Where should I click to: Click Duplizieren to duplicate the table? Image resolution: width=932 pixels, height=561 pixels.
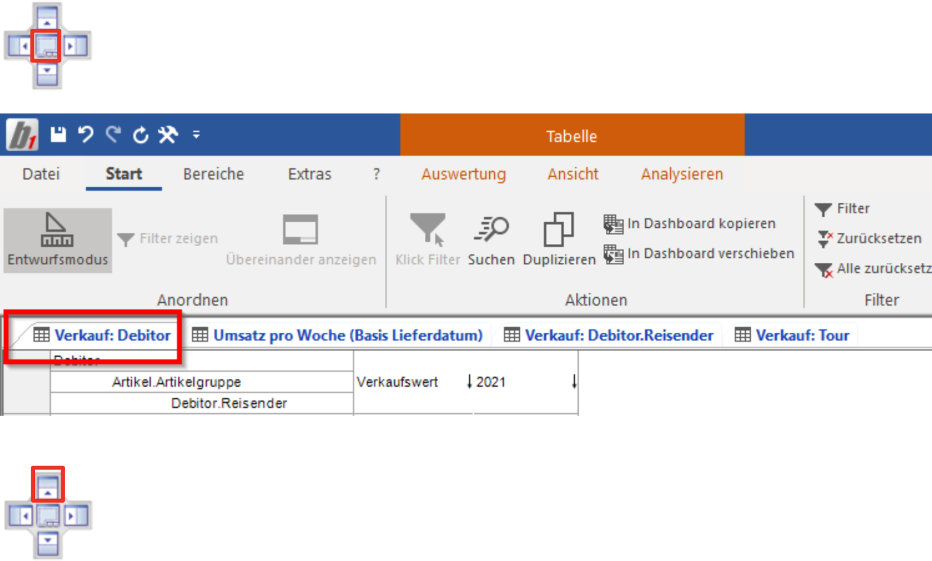[x=559, y=240]
